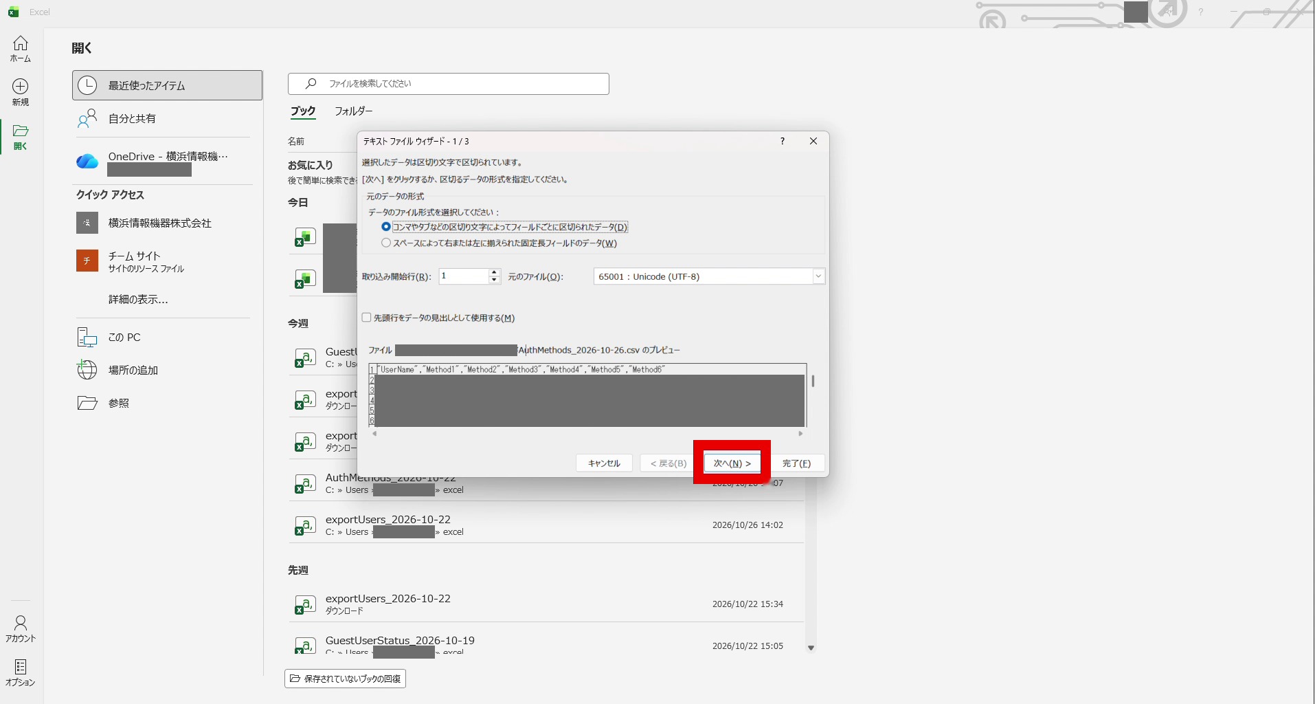This screenshot has height=704, width=1315.
Task: Go to the ホーム (Home) icon in sidebar
Action: [x=21, y=49]
